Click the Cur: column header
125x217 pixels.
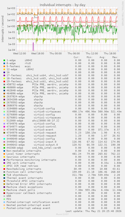77,57
